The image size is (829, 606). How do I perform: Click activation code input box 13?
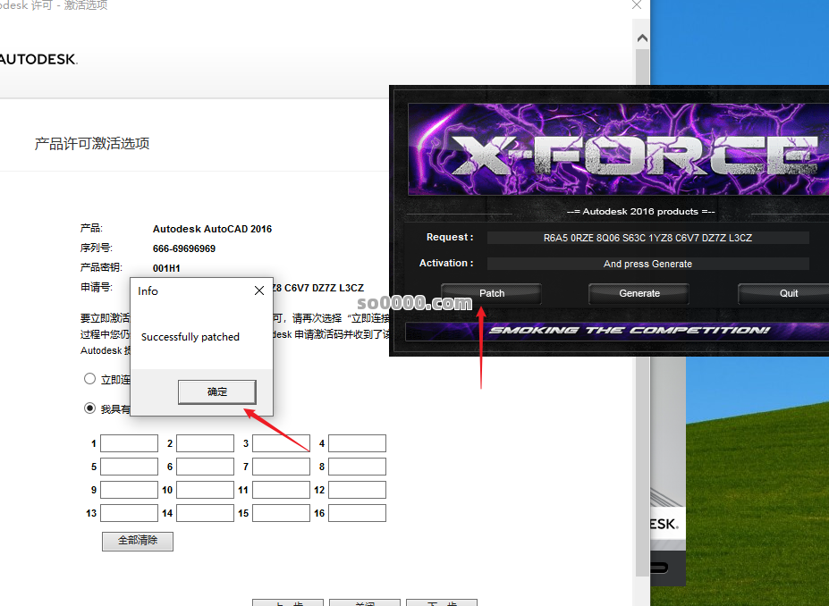(x=129, y=513)
